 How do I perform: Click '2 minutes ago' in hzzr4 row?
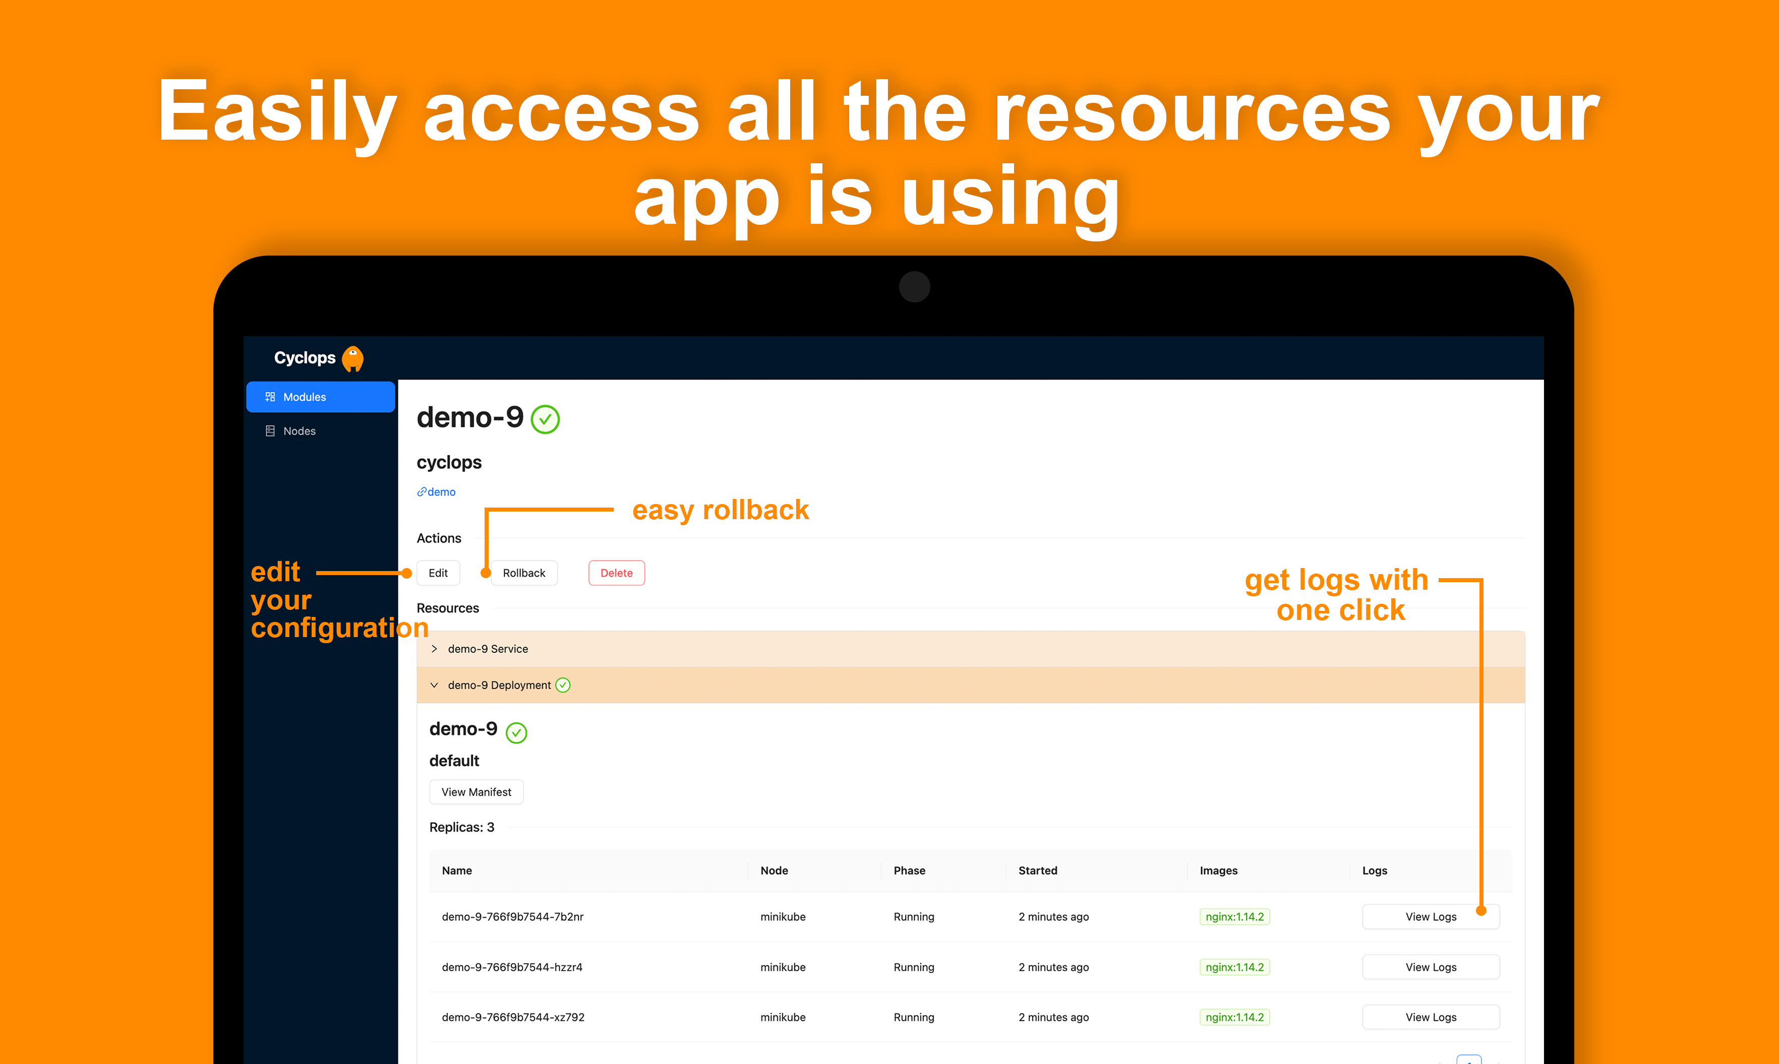click(1054, 967)
